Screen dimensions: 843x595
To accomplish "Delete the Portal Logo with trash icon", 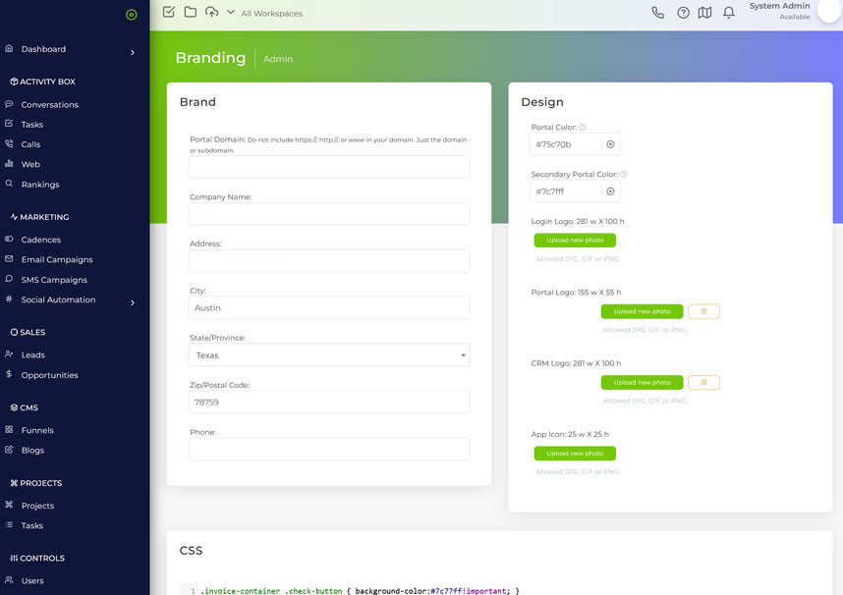I will pyautogui.click(x=703, y=311).
